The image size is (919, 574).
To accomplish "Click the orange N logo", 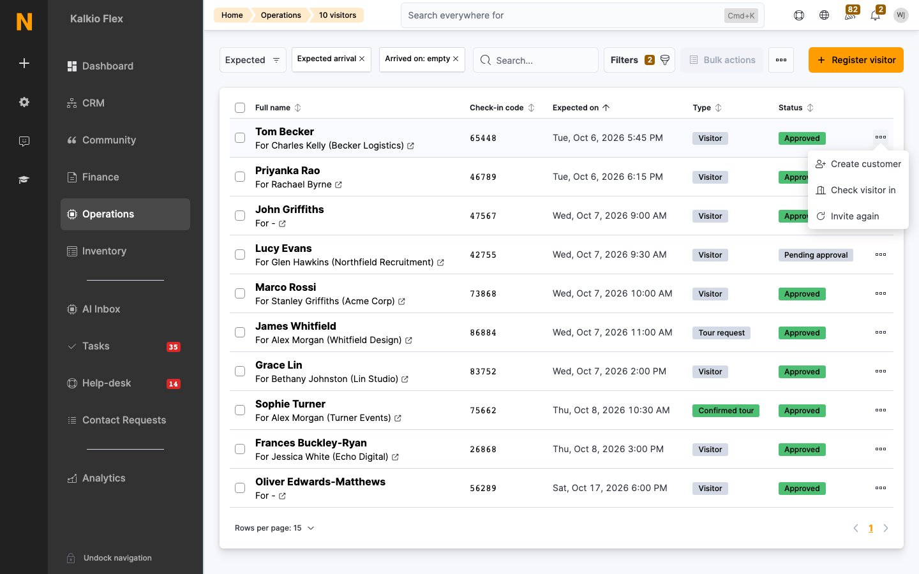I will [x=24, y=22].
